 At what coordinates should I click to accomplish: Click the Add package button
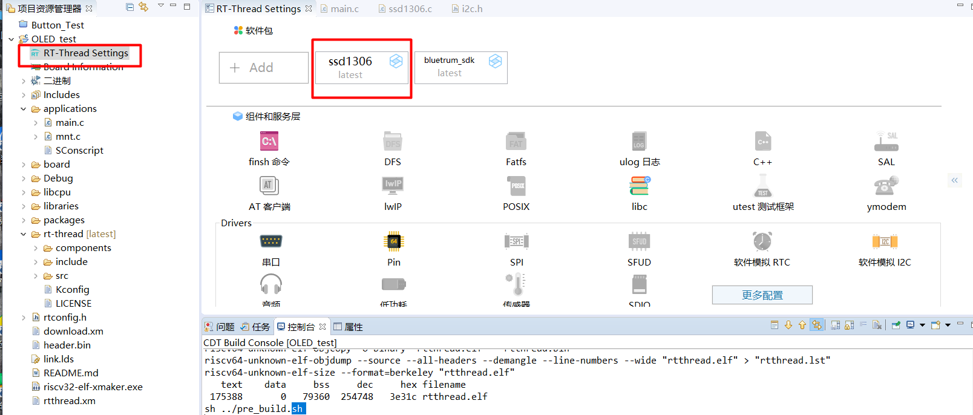(264, 68)
